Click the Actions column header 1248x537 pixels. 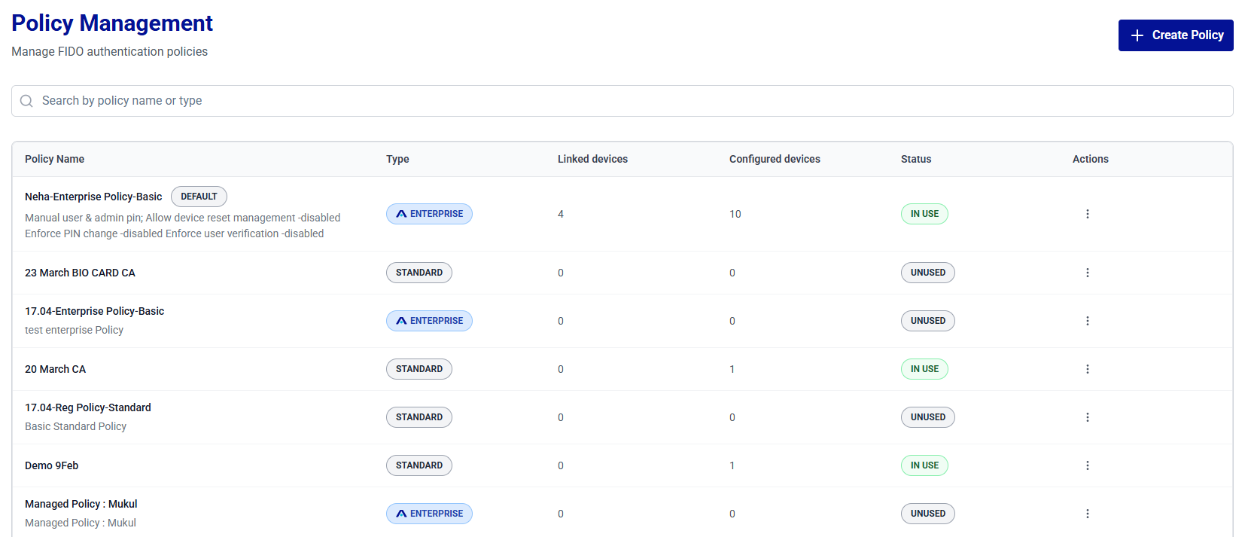[1091, 159]
